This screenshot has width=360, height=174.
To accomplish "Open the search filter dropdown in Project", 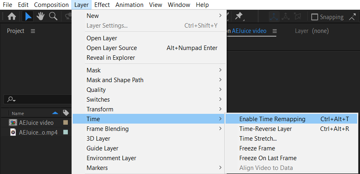I will (x=11, y=100).
